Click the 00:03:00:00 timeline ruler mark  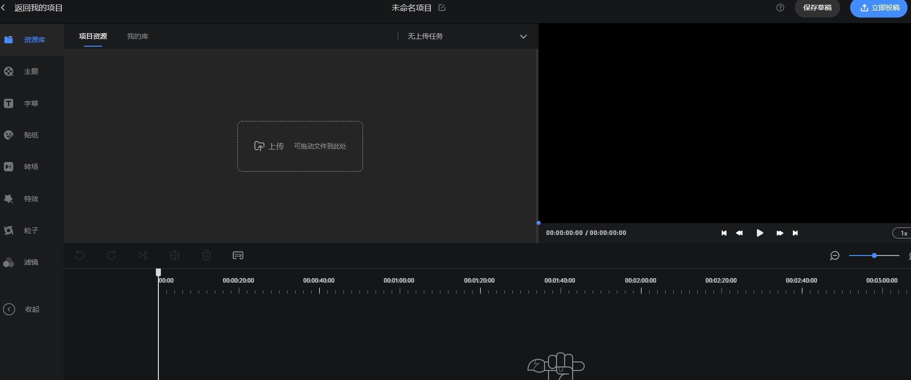point(882,281)
